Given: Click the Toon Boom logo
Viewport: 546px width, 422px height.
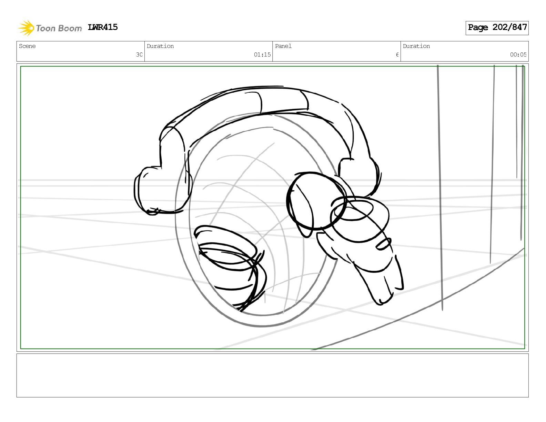Looking at the screenshot, I should coord(50,28).
